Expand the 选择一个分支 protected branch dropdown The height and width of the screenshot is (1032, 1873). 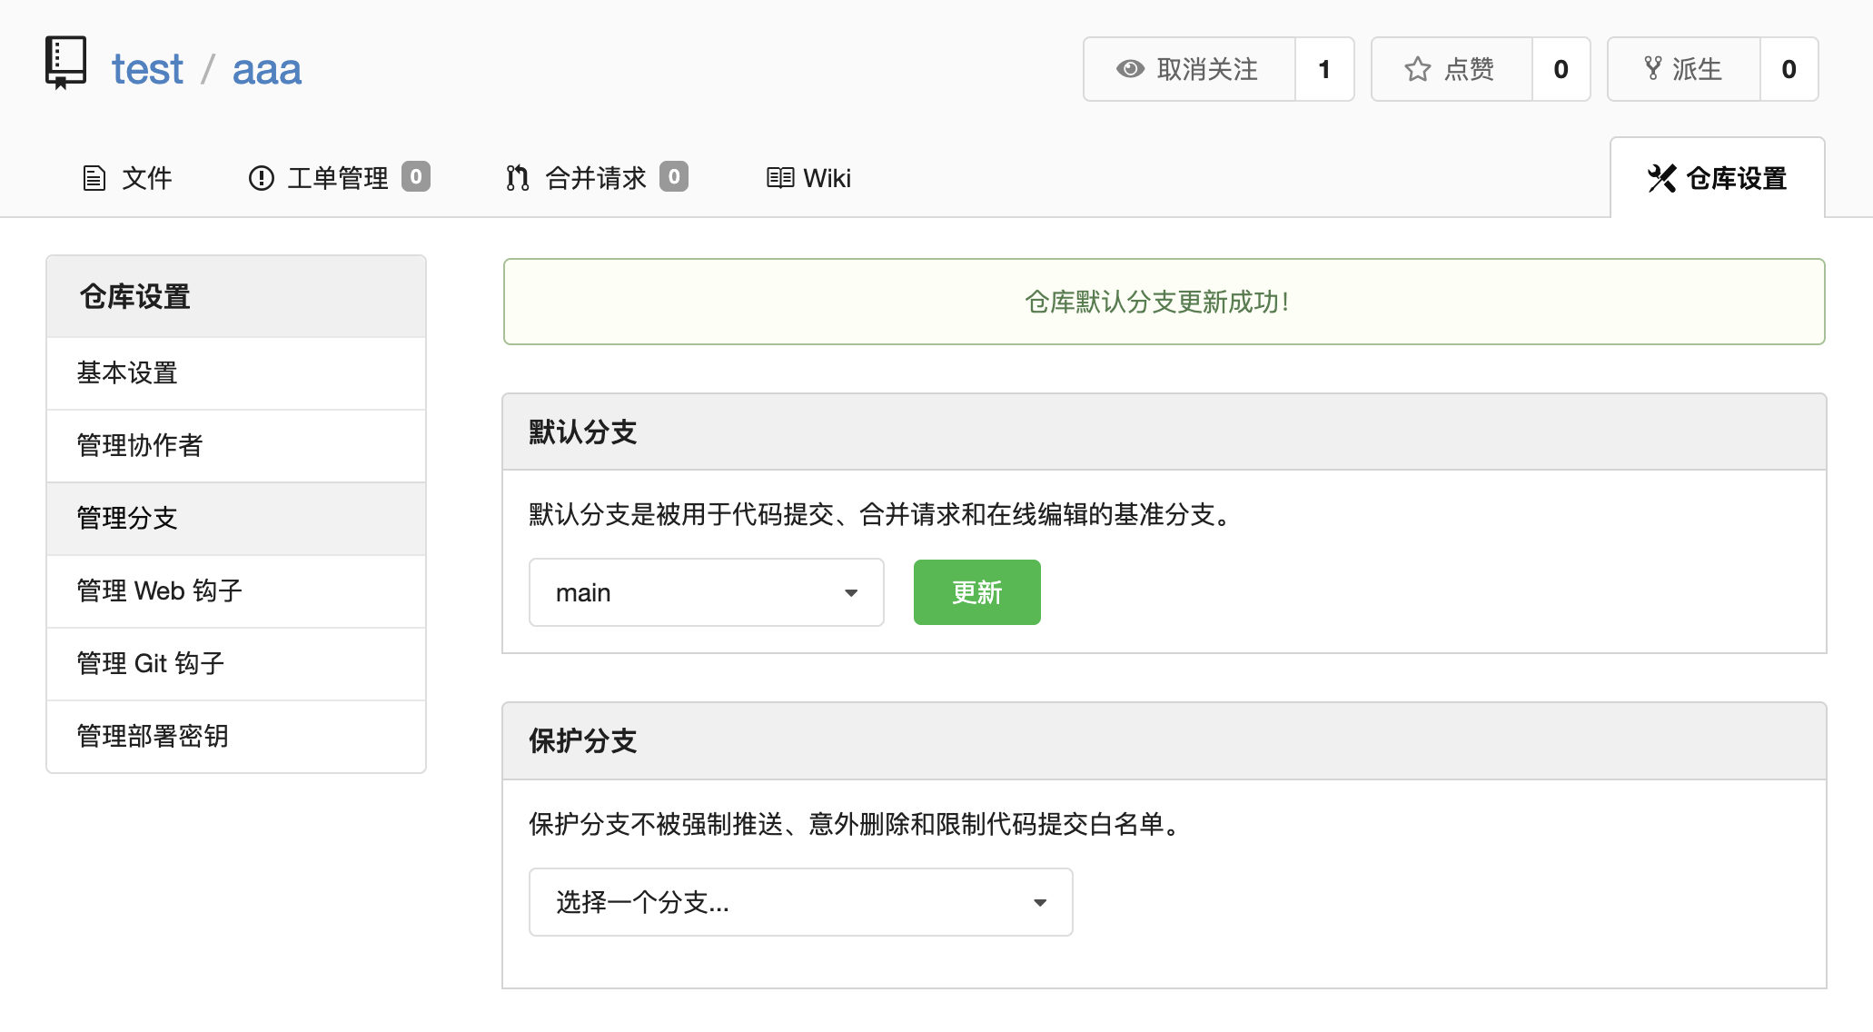[x=800, y=902]
